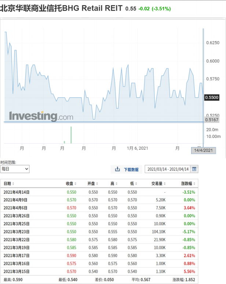Click the 0.6000 y-axis price label
This screenshot has width=226, height=284.
coord(213,61)
